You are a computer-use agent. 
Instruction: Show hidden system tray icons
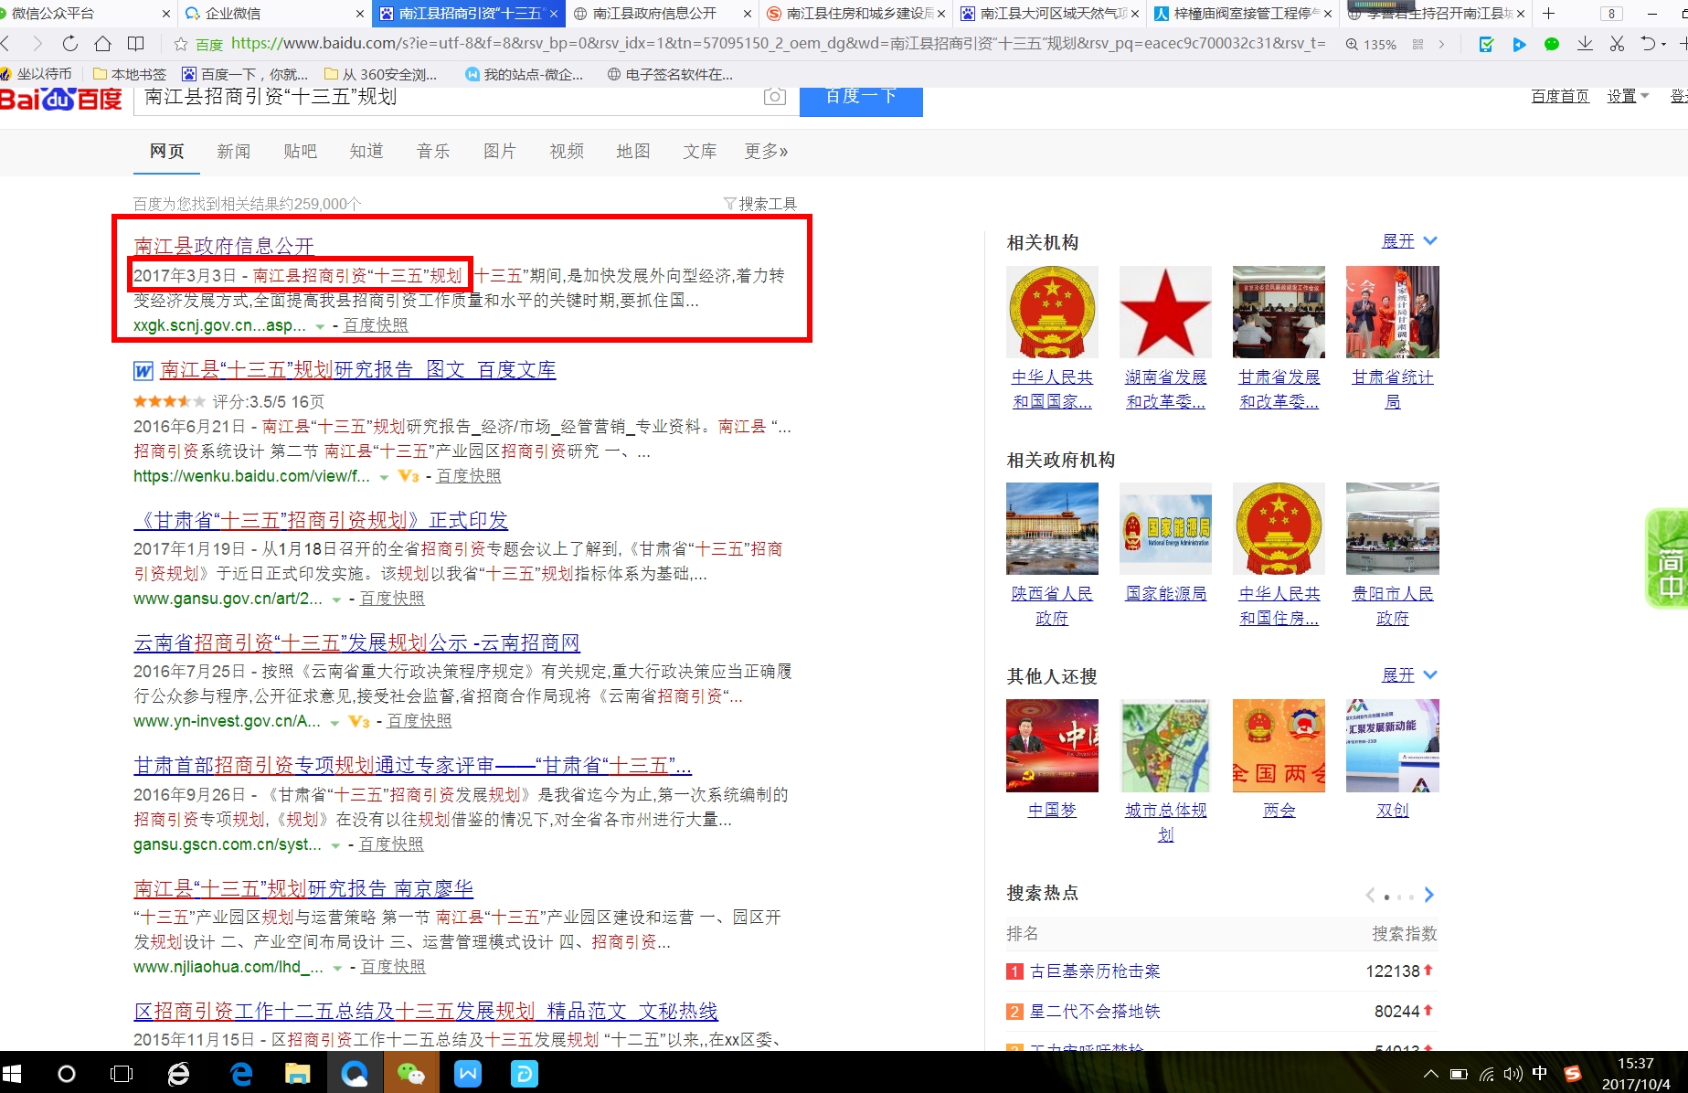(x=1431, y=1074)
